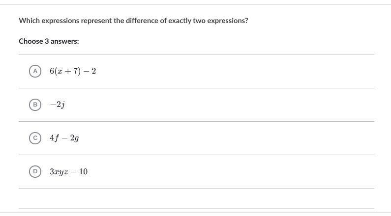Click the 2g term in option C

coord(74,138)
